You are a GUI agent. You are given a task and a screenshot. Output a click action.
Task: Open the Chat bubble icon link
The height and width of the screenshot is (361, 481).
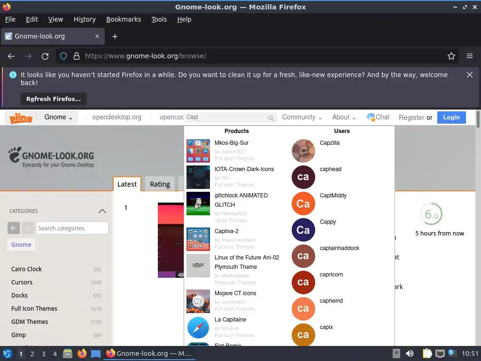click(371, 117)
